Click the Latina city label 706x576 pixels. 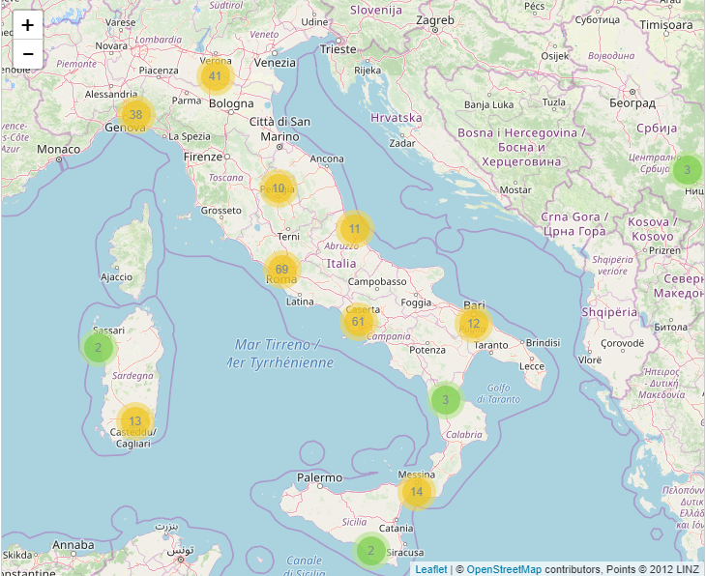click(x=300, y=302)
